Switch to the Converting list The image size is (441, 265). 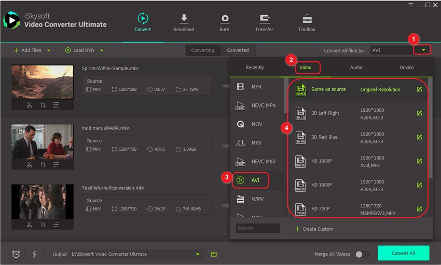(x=202, y=50)
